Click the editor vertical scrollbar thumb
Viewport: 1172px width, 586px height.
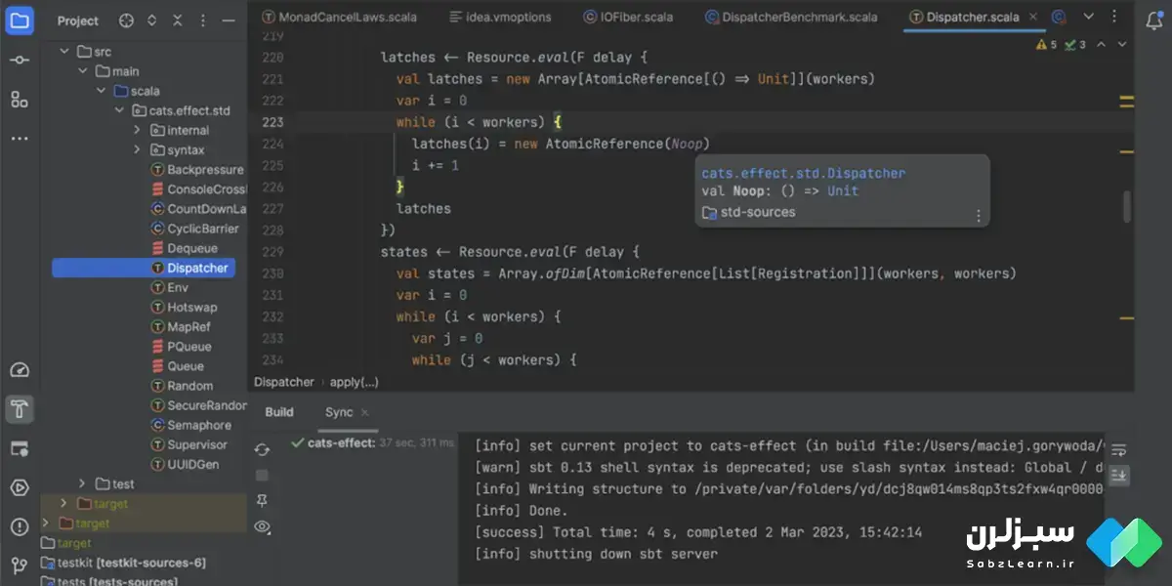[x=1126, y=206]
